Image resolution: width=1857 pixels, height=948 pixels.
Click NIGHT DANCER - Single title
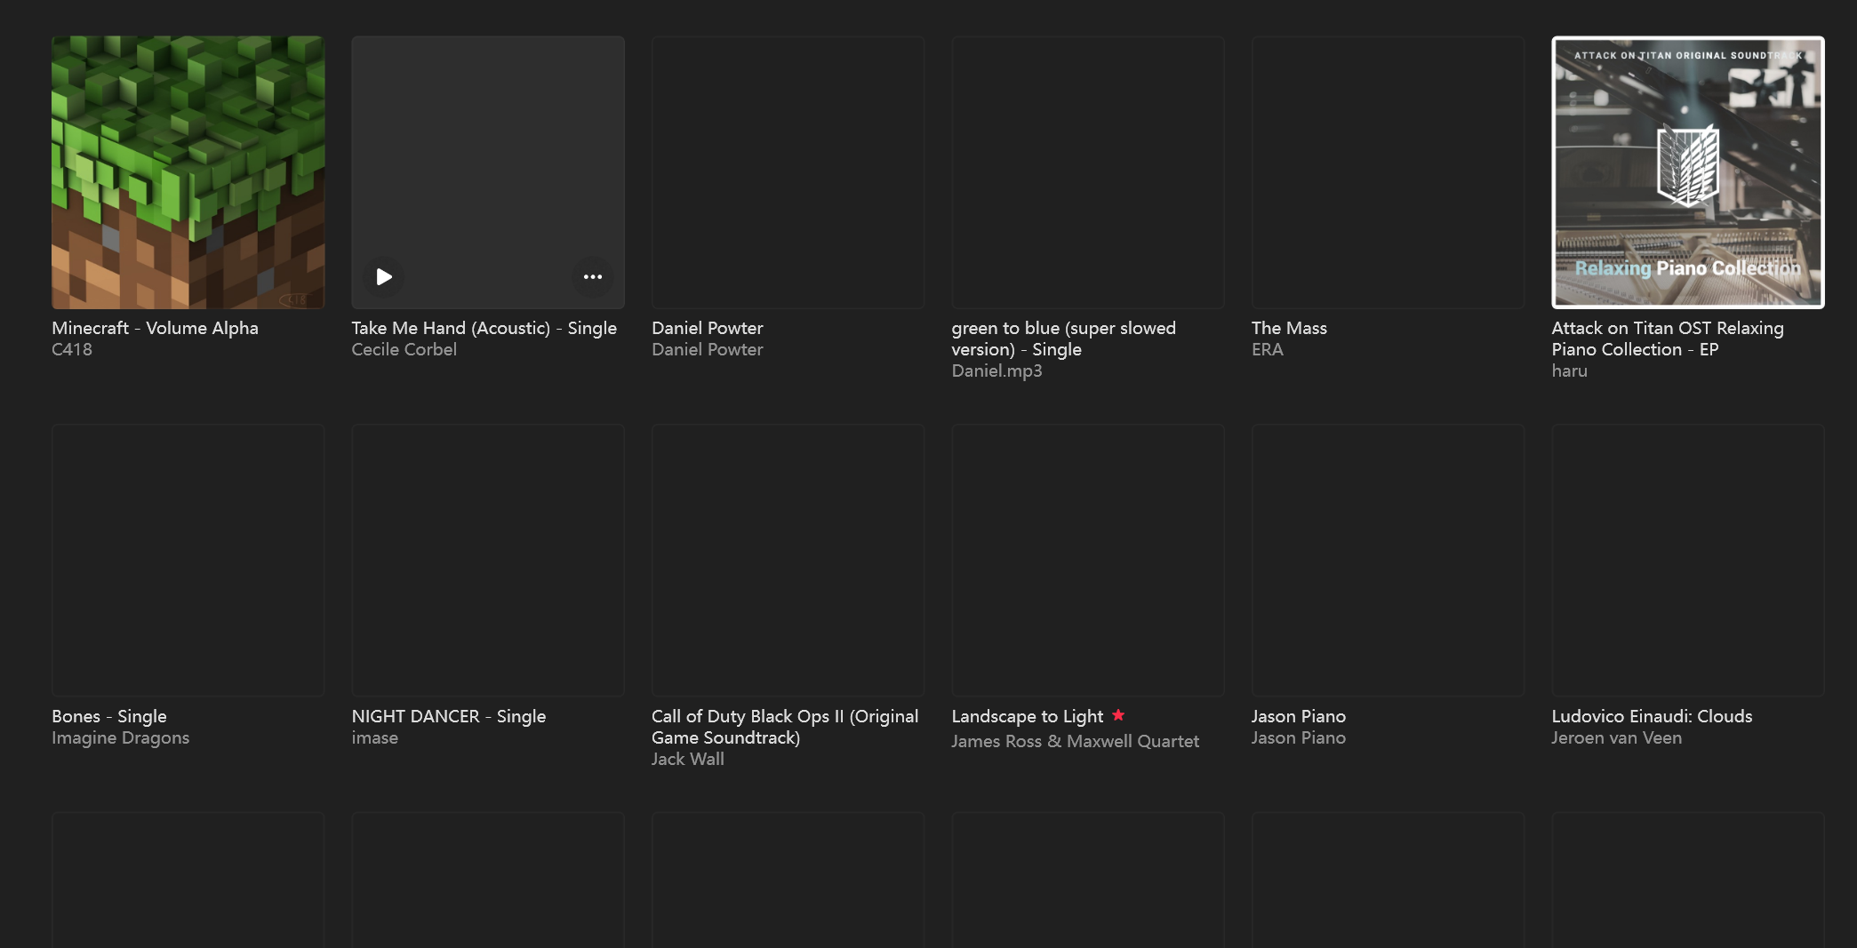[x=449, y=716]
